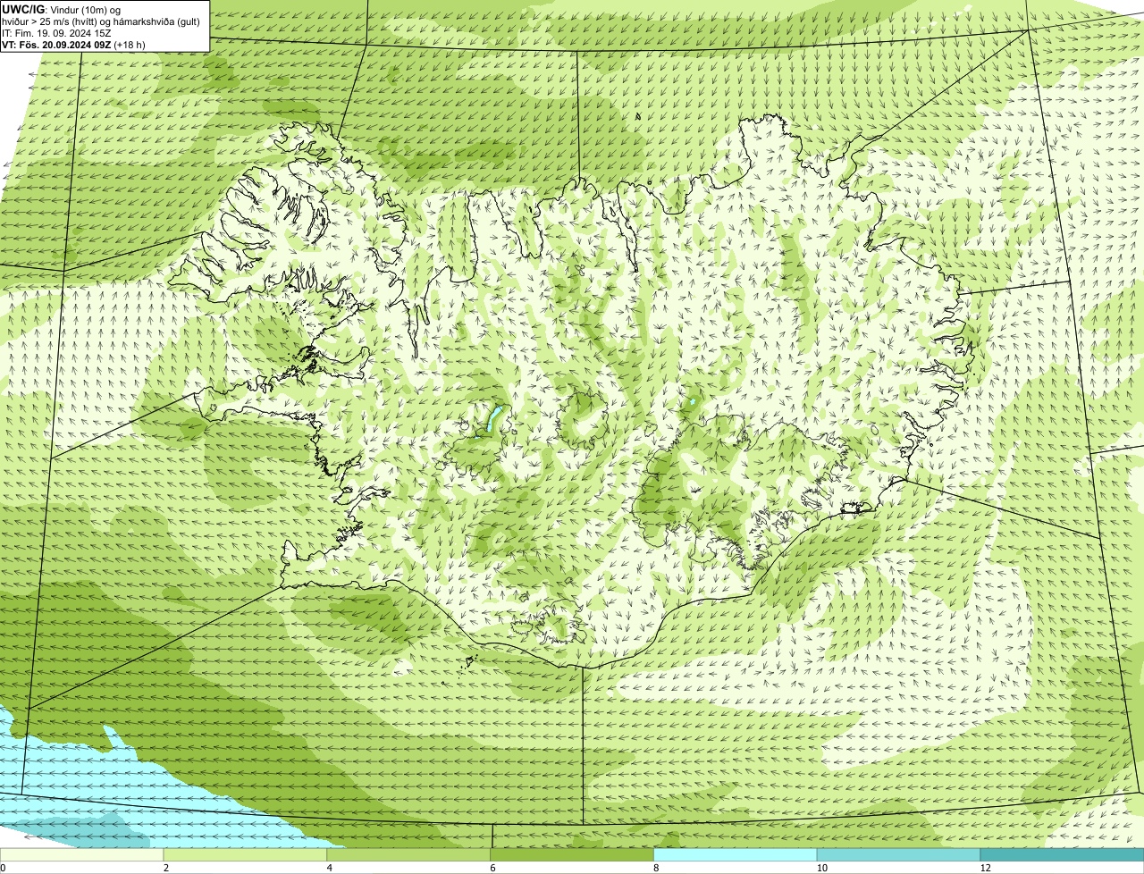Click the small island north of Iceland's coast
This screenshot has height=874, width=1144.
[x=638, y=115]
